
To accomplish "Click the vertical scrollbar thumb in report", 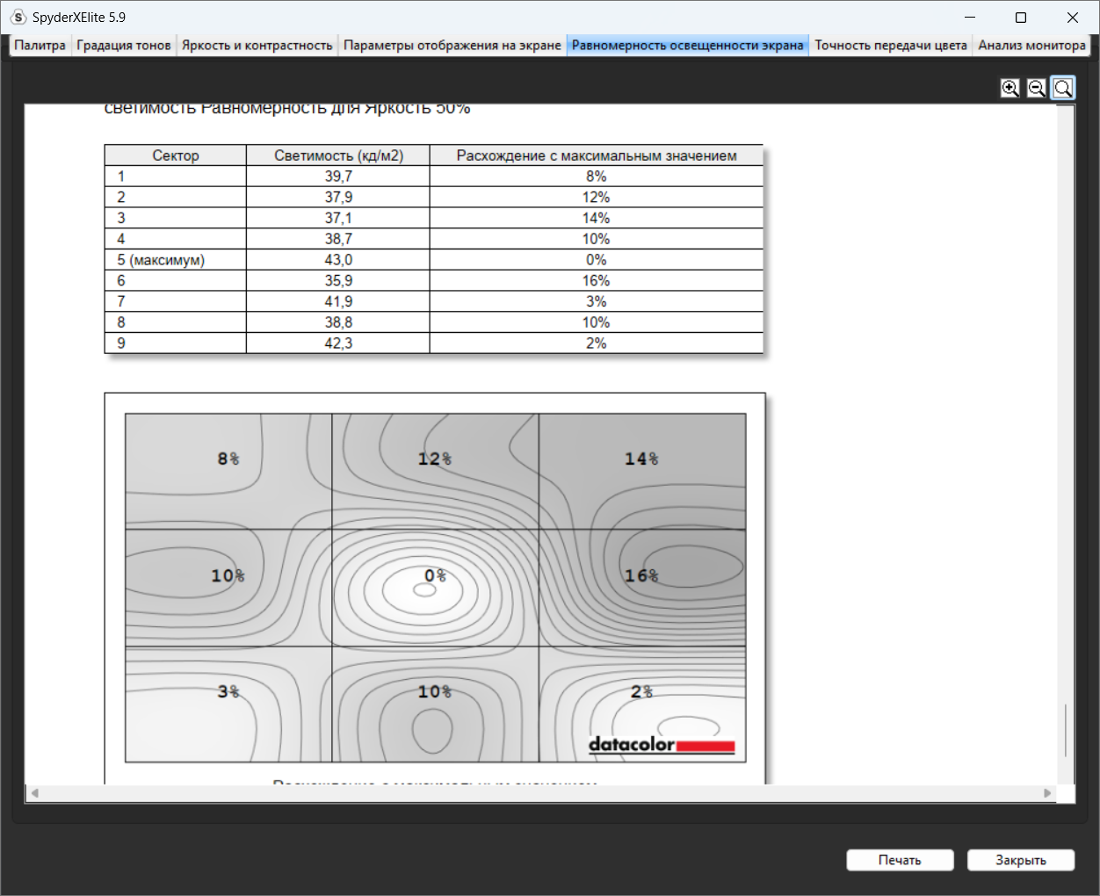I will [1066, 730].
